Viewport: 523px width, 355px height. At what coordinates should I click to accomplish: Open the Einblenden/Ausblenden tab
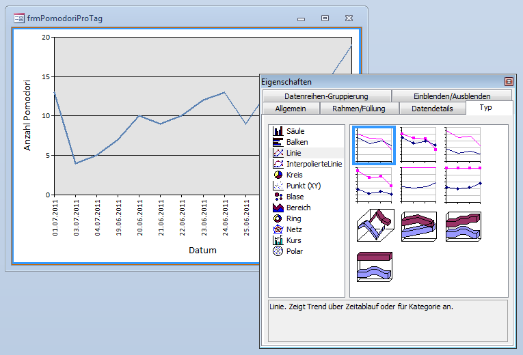[x=452, y=96]
